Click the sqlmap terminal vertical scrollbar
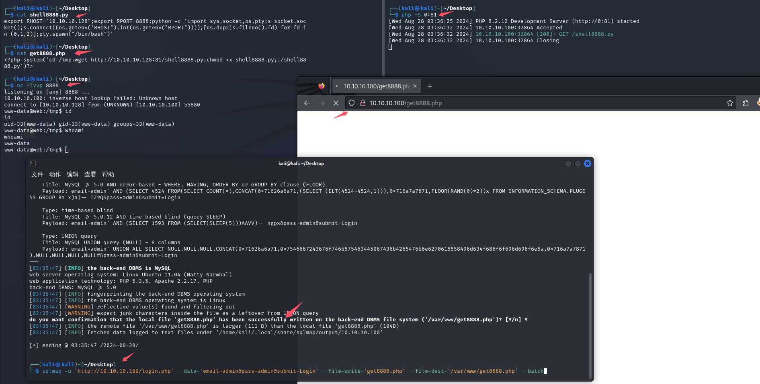This screenshot has width=760, height=384. tap(590, 325)
